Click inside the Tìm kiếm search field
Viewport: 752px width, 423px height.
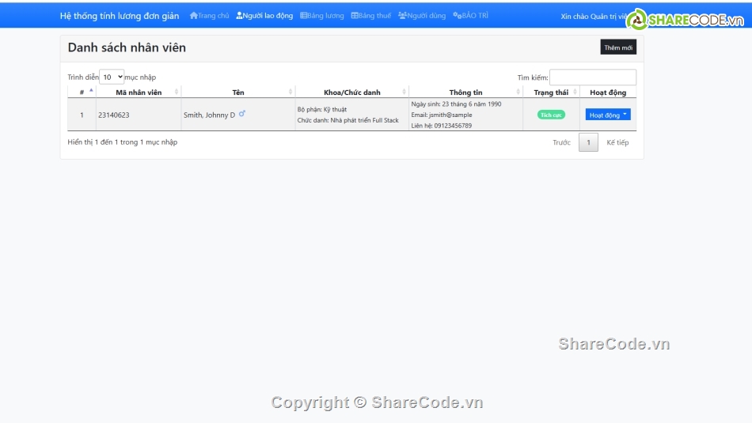click(592, 77)
